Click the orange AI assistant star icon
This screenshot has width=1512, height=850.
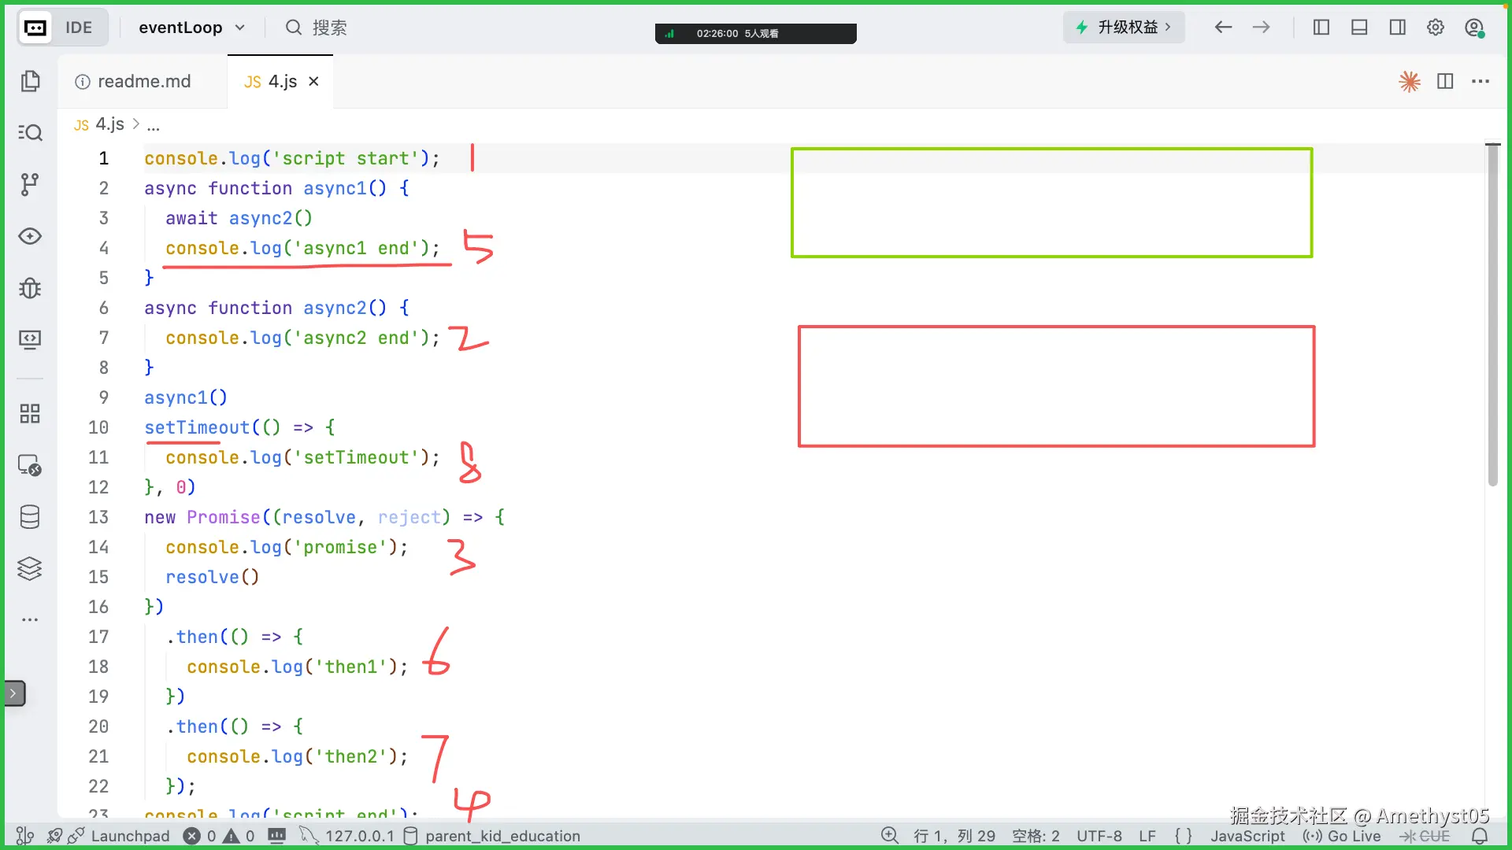click(x=1410, y=81)
